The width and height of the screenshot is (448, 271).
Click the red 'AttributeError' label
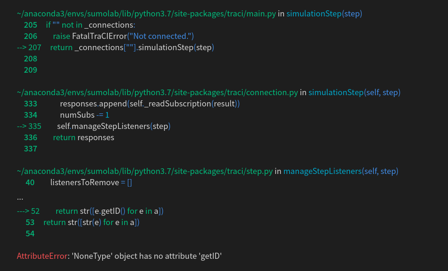point(42,256)
